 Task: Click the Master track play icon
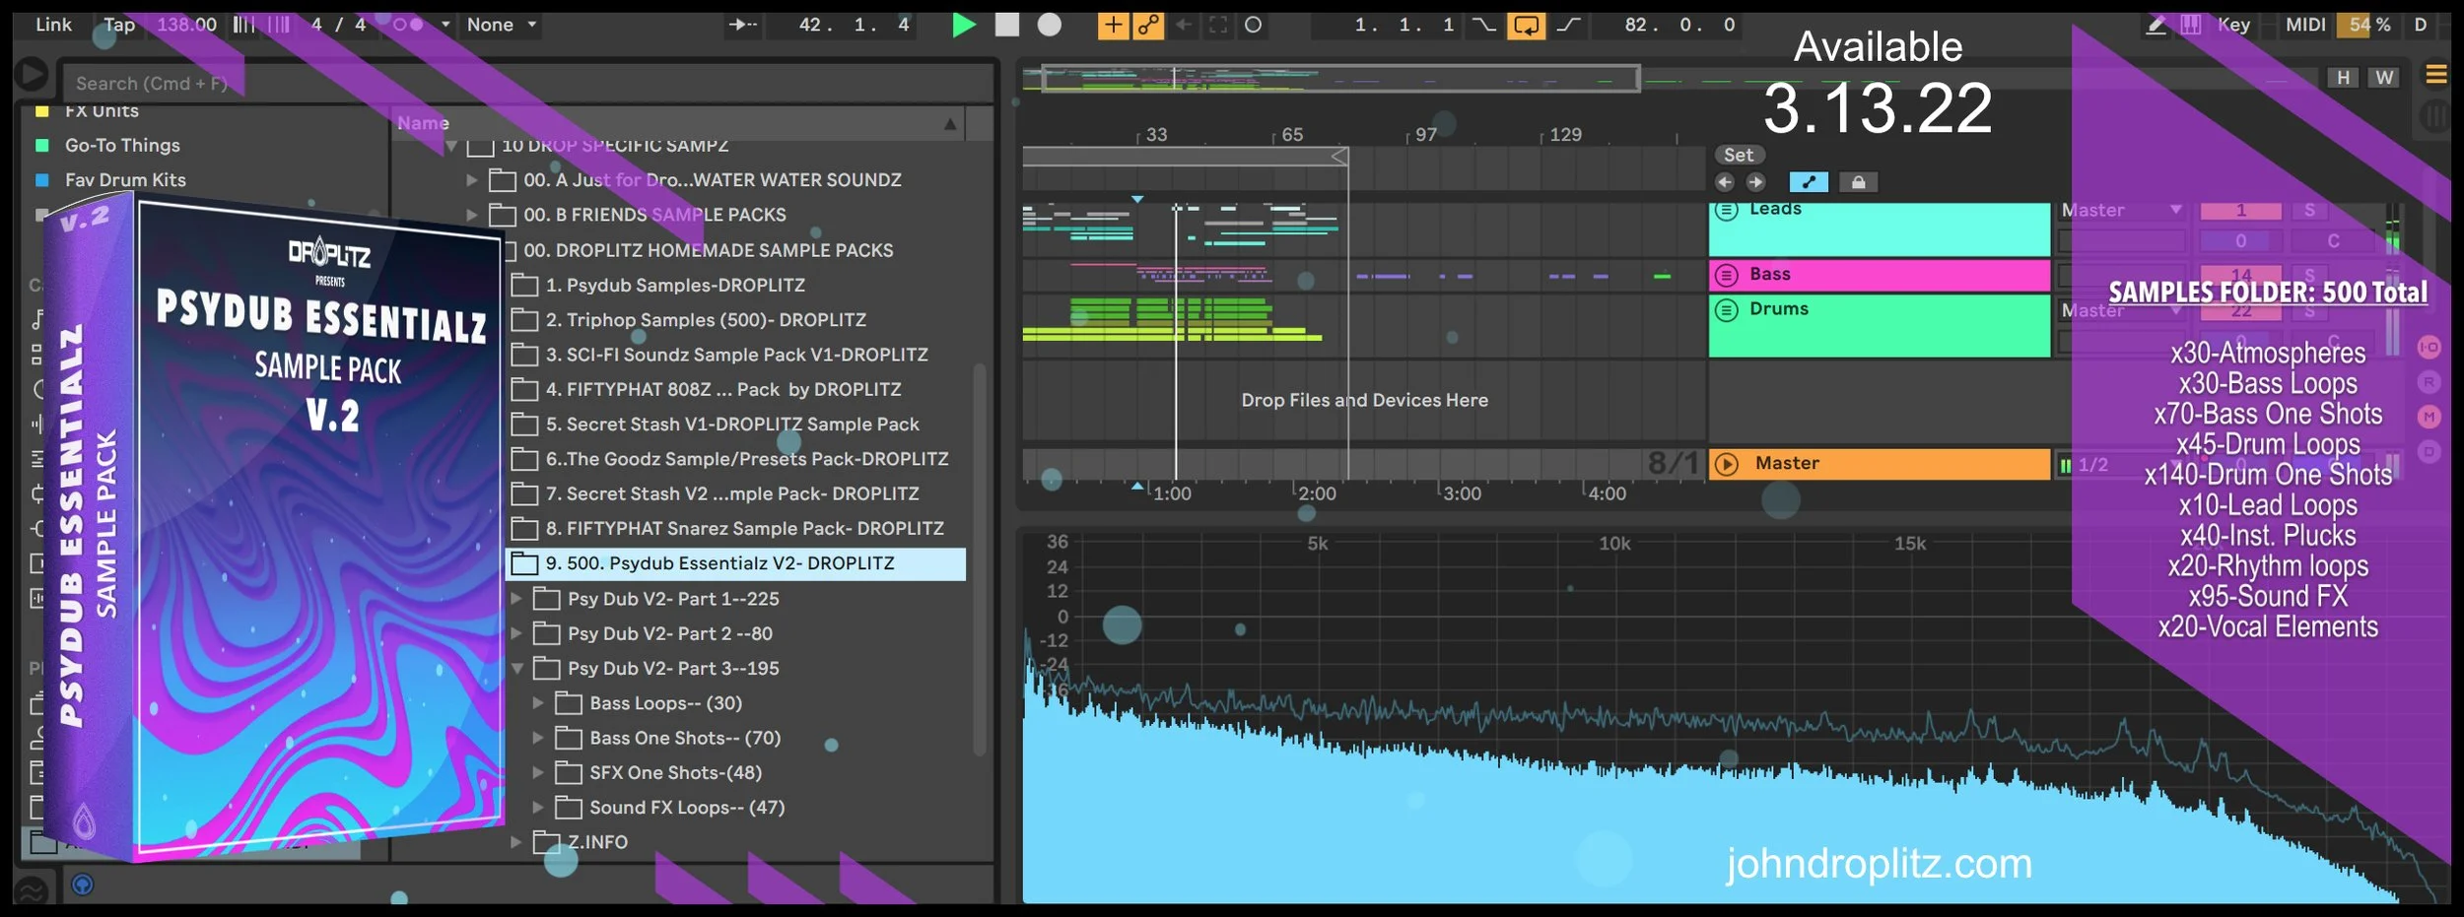[1726, 464]
